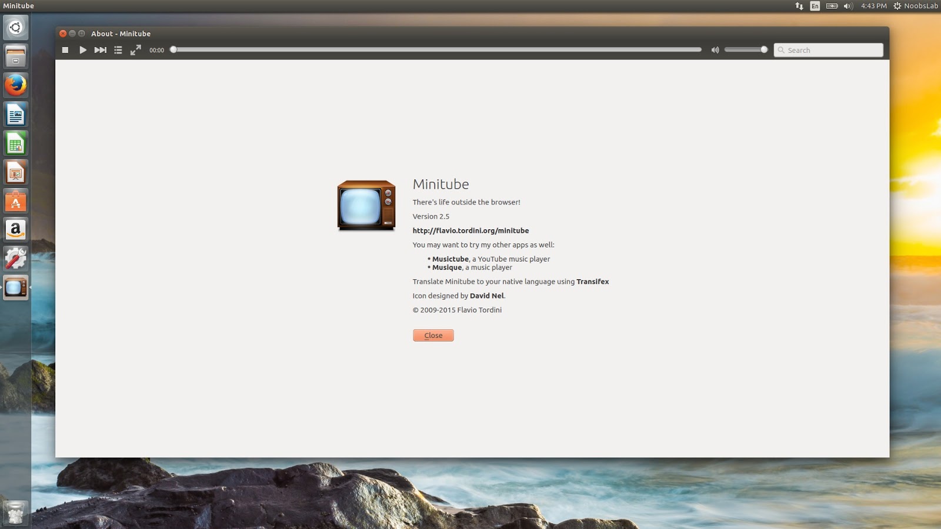Launch LibreOffice Impress from the dock
Screen dimensions: 941x529
coord(16,172)
